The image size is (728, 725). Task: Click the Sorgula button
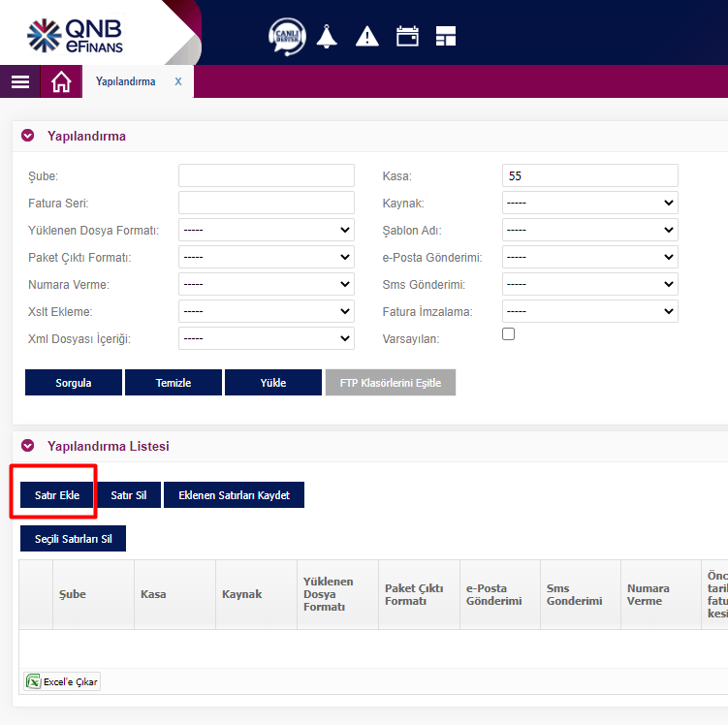(x=74, y=383)
